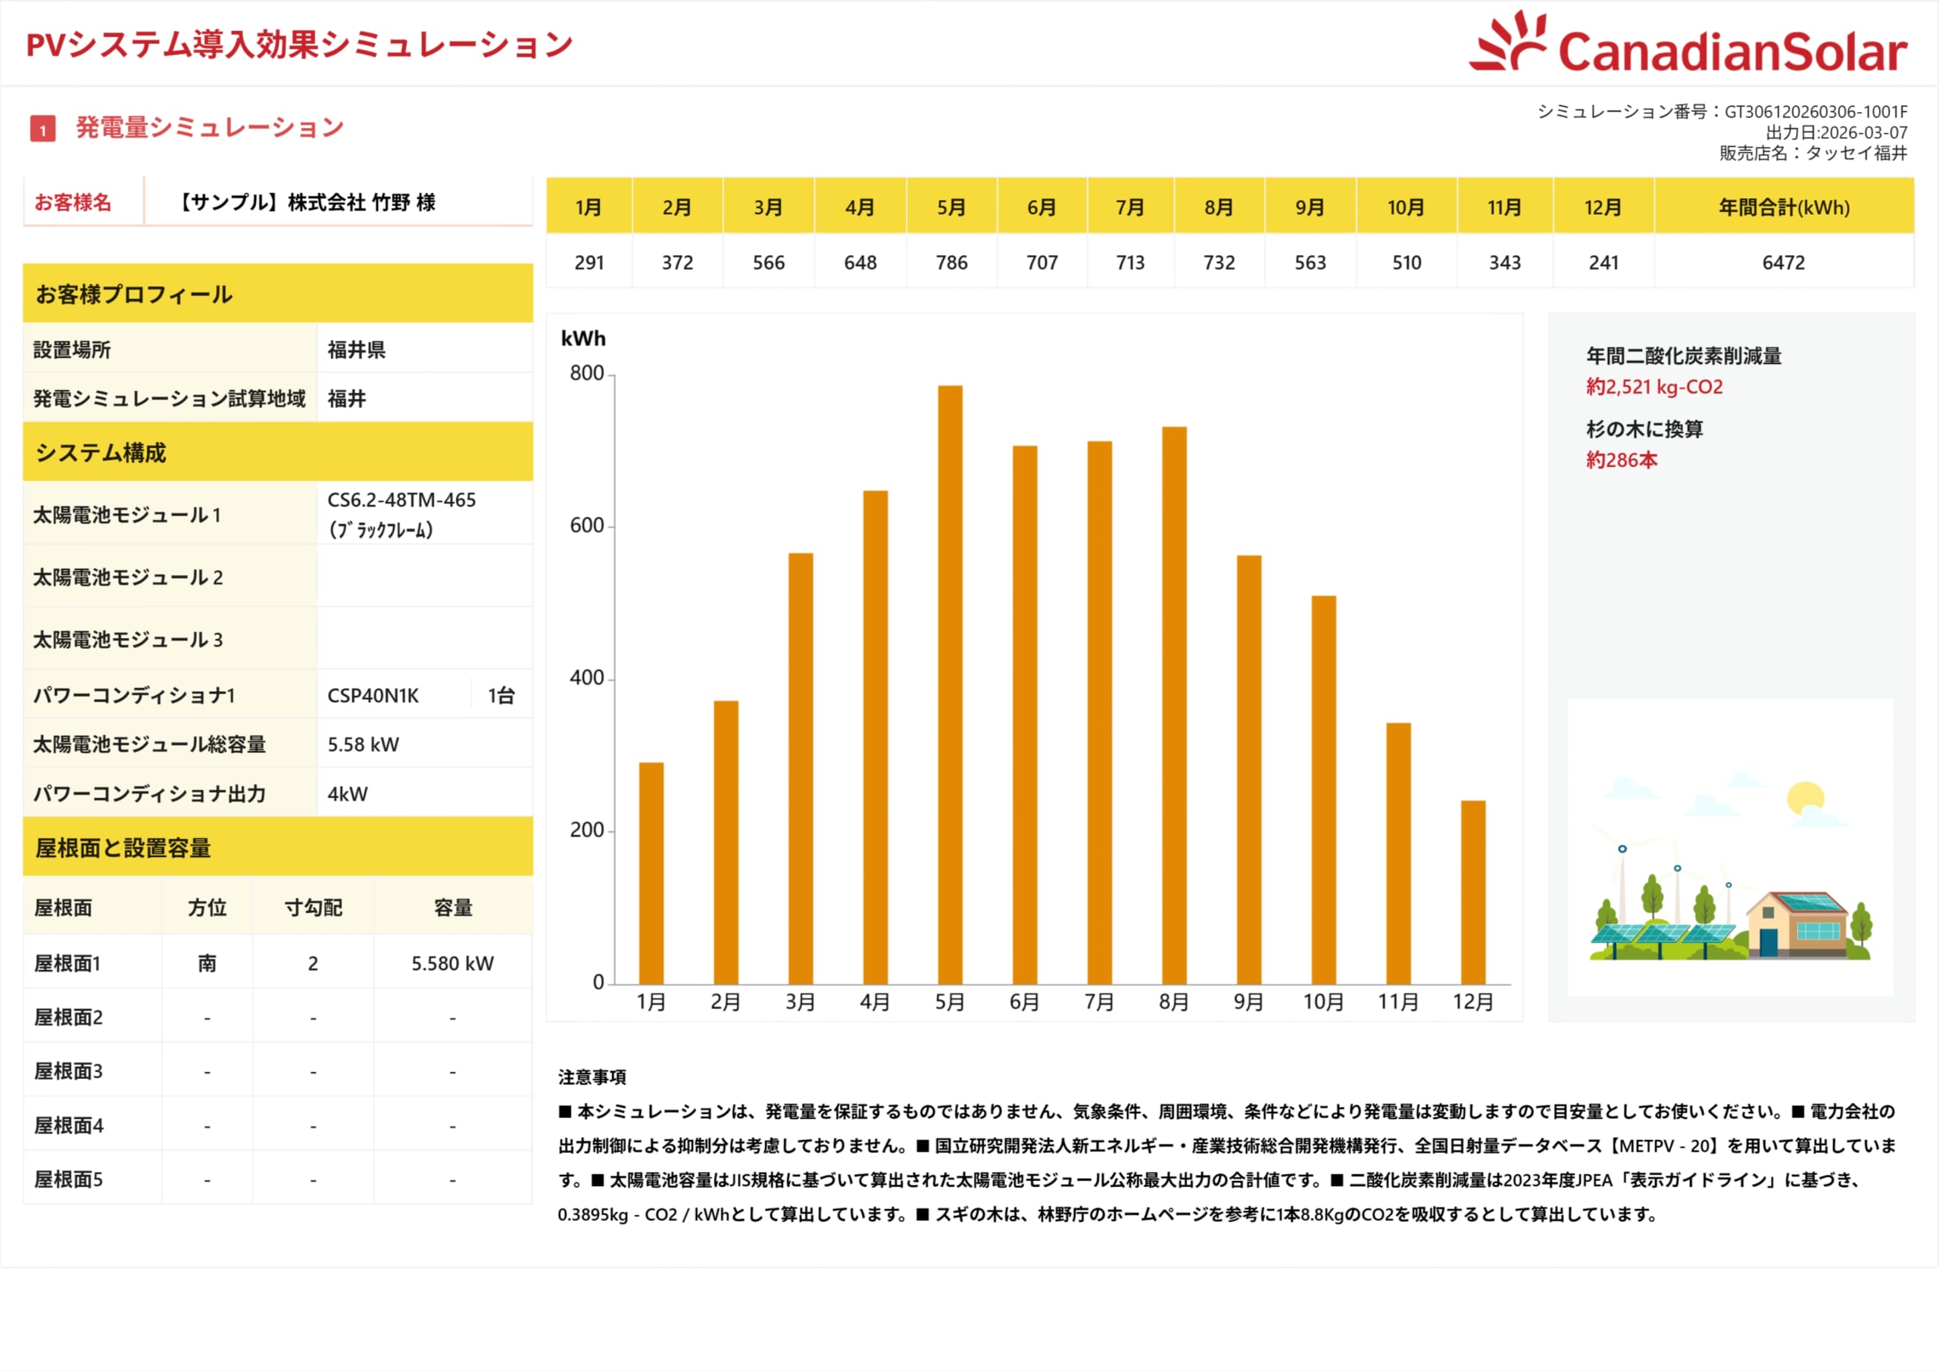Screen dimensions: 1939x1371
Task: Click the Canadian Solar logo
Action: click(x=1688, y=42)
